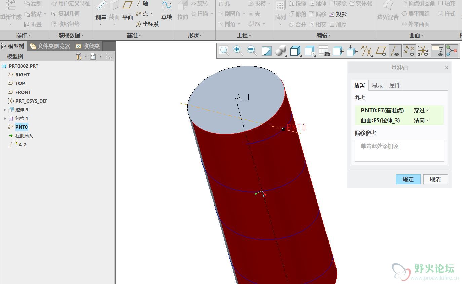Viewport: 462px width, 284px height.
Task: Select the 轴 (Axis) datum tool
Action: coord(143,3)
